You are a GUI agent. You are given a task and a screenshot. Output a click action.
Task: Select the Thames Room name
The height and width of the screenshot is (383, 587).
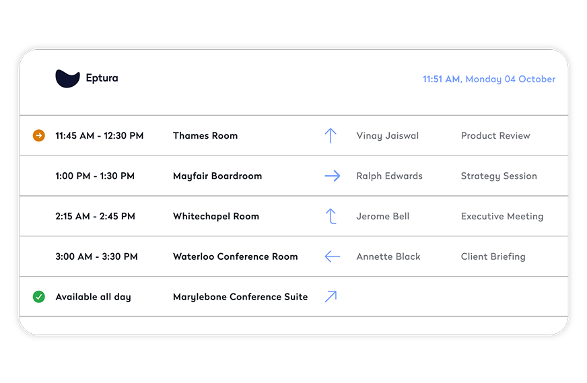tap(205, 135)
